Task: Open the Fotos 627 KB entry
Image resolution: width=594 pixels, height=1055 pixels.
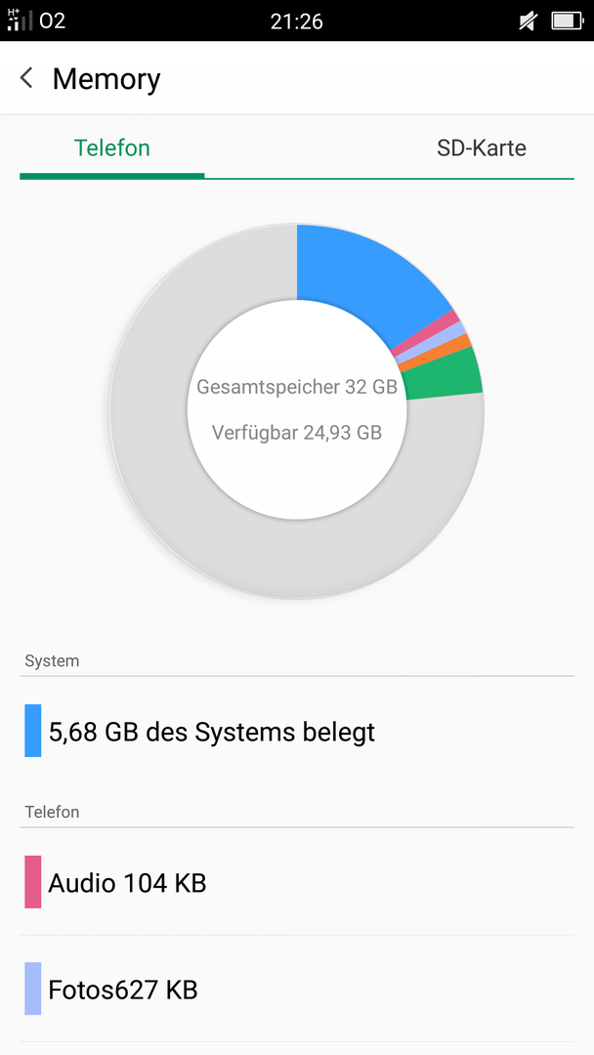Action: [x=297, y=989]
